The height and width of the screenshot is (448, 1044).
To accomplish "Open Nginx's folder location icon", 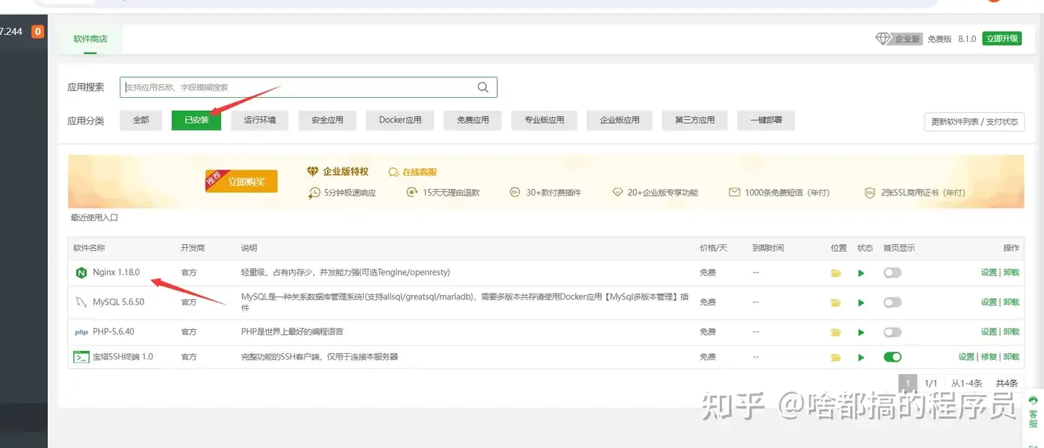I will (836, 273).
